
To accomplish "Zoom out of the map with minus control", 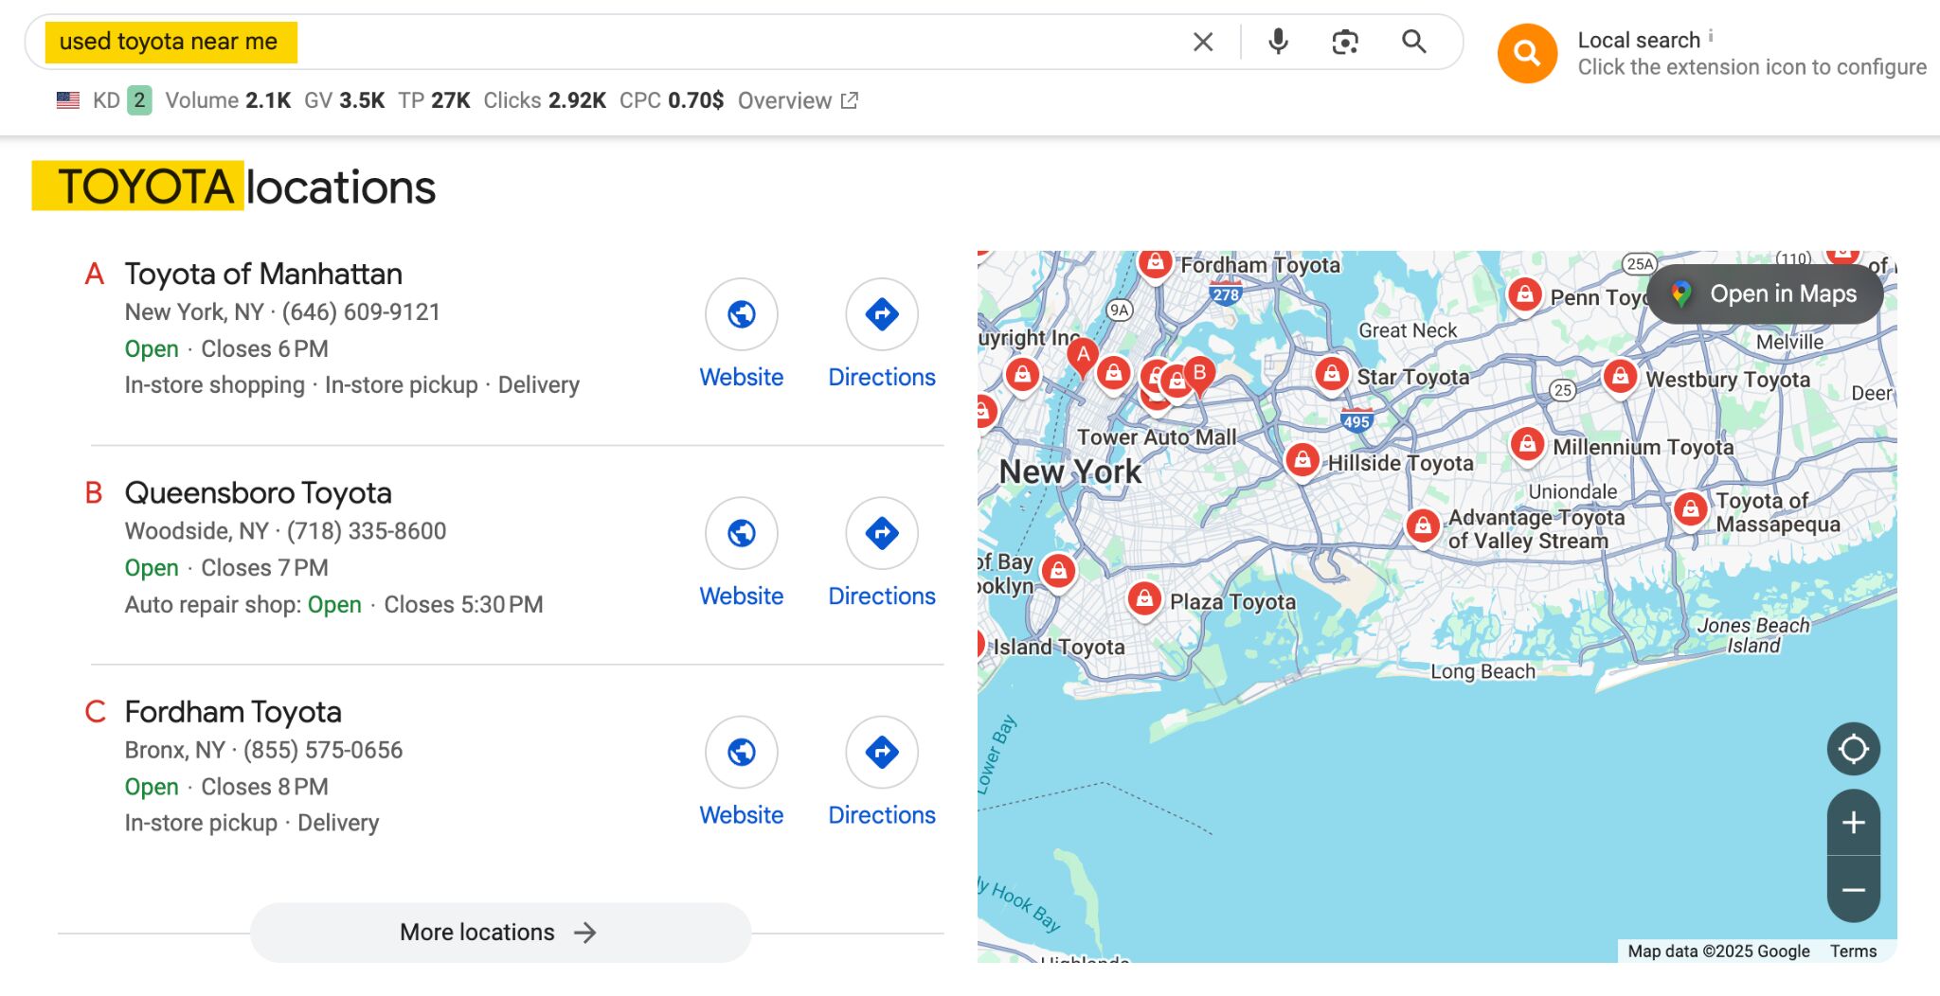I will [x=1853, y=891].
